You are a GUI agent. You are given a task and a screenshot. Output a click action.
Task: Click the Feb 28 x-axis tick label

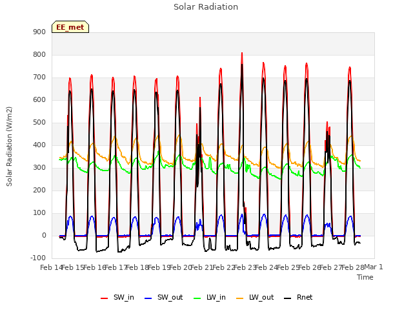[x=352, y=267]
